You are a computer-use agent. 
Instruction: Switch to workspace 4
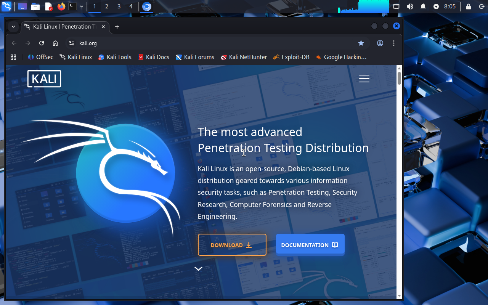pyautogui.click(x=131, y=6)
